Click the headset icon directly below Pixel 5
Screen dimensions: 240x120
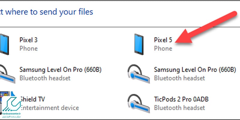139,73
